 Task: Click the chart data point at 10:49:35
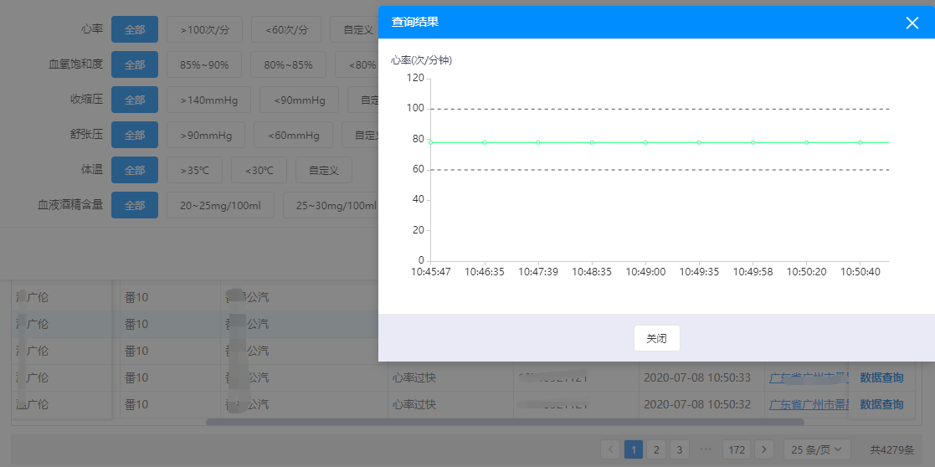coord(699,142)
